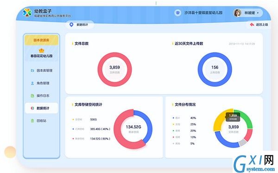The width and height of the screenshot is (278, 173).
Task: Click the 返回上级 back button
Action: pyautogui.click(x=259, y=25)
